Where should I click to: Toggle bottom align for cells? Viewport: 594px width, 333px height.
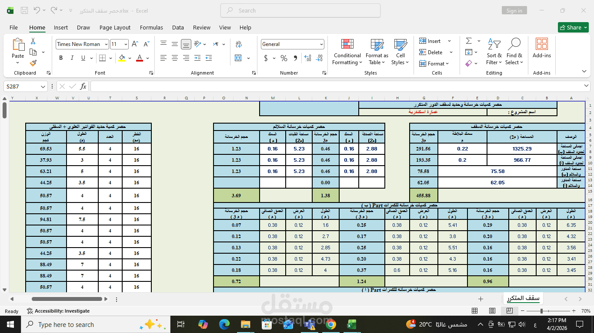[x=186, y=44]
